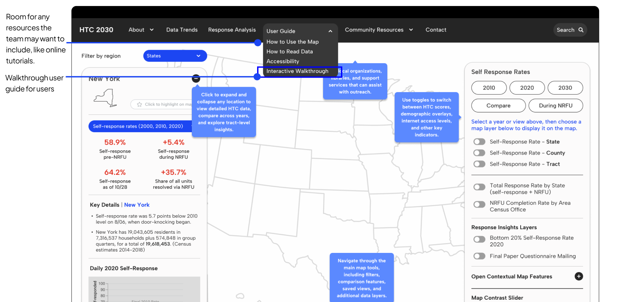Click the star highlight-on-map icon

(139, 105)
